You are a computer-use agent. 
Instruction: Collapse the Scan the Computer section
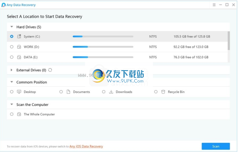click(12, 104)
